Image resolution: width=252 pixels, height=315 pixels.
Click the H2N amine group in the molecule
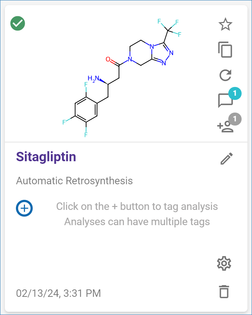click(94, 79)
